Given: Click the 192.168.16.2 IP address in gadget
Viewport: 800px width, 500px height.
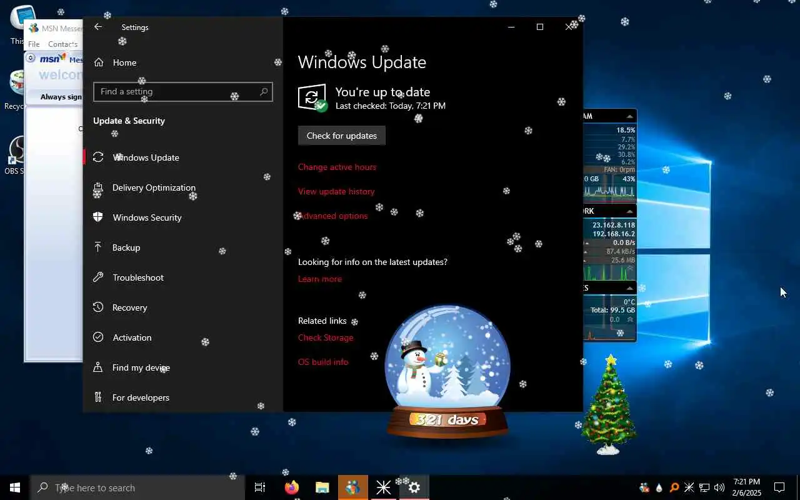Looking at the screenshot, I should point(614,234).
